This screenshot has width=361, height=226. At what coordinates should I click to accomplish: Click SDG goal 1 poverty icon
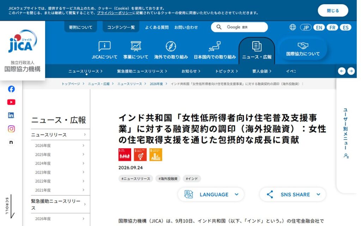(125, 155)
